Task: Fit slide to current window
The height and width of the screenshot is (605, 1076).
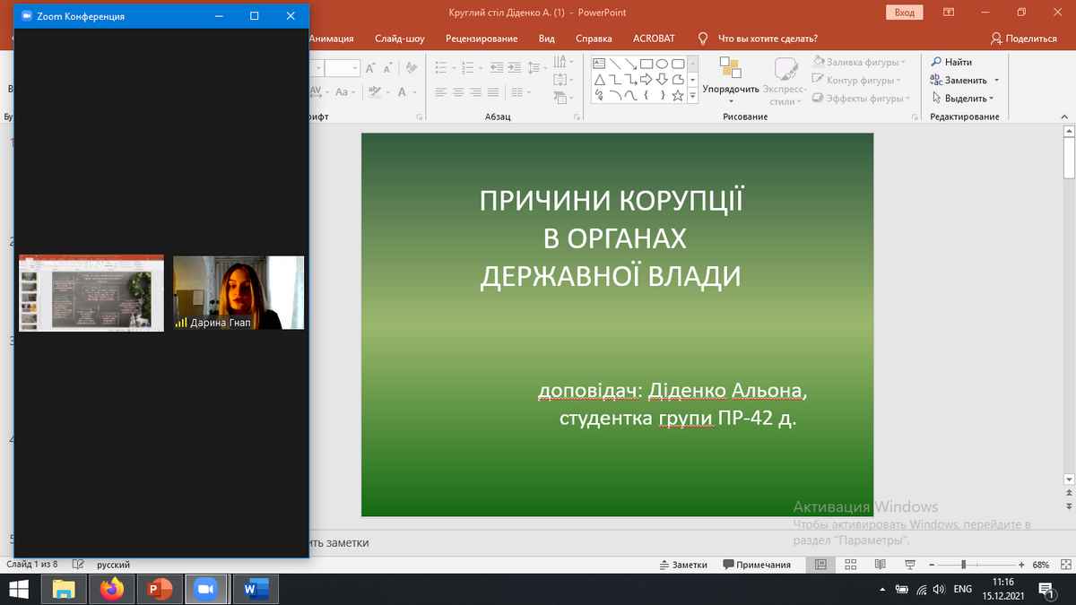Action: pos(1064,565)
